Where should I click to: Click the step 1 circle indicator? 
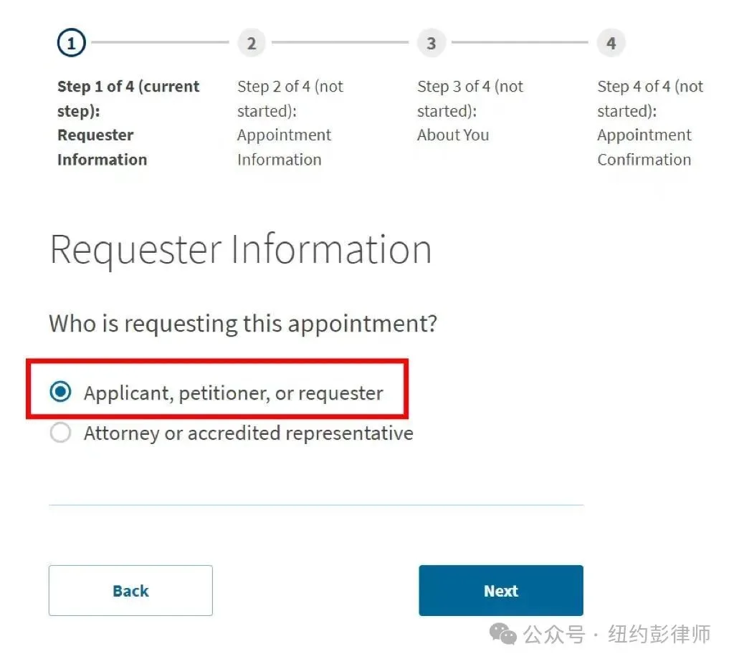pyautogui.click(x=71, y=43)
